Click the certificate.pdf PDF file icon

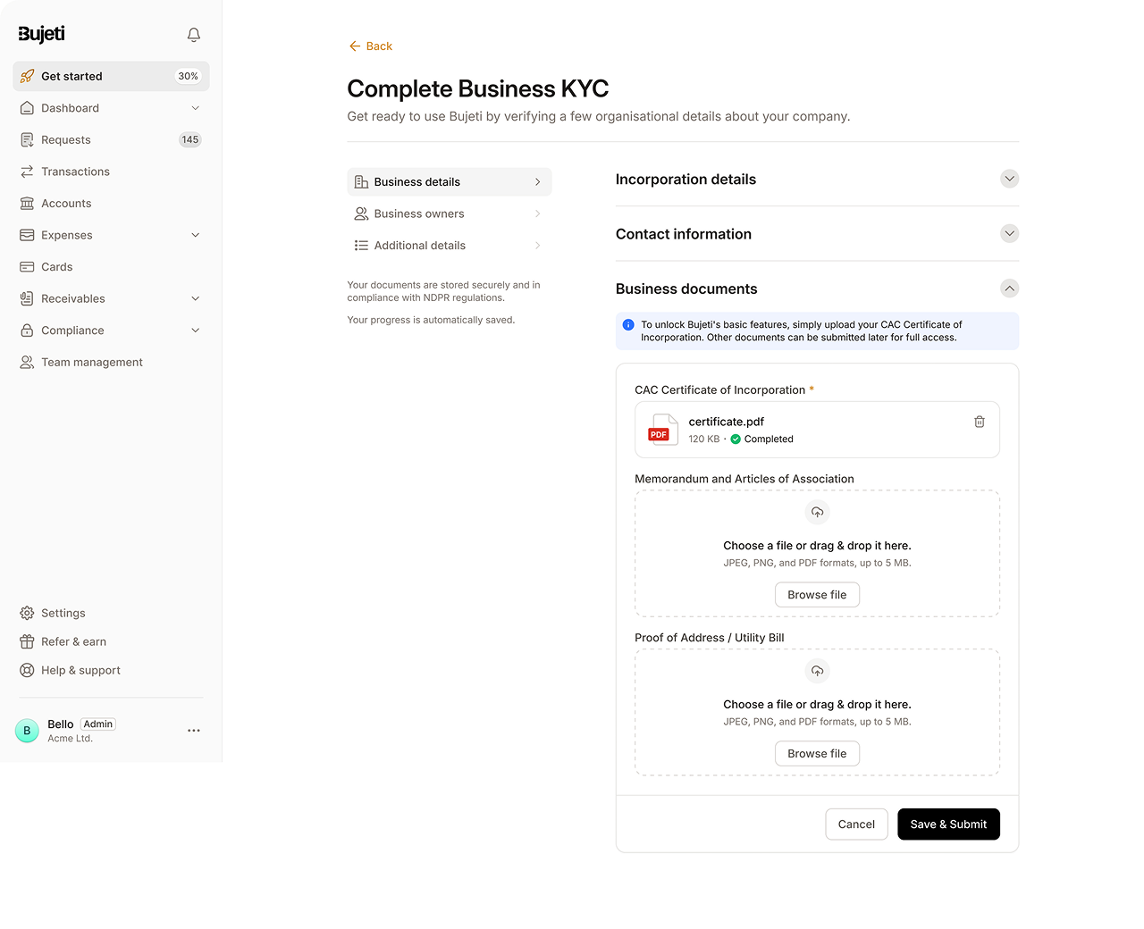pyautogui.click(x=661, y=430)
